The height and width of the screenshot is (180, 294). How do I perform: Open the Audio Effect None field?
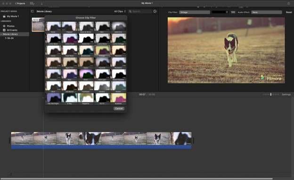pyautogui.click(x=267, y=12)
